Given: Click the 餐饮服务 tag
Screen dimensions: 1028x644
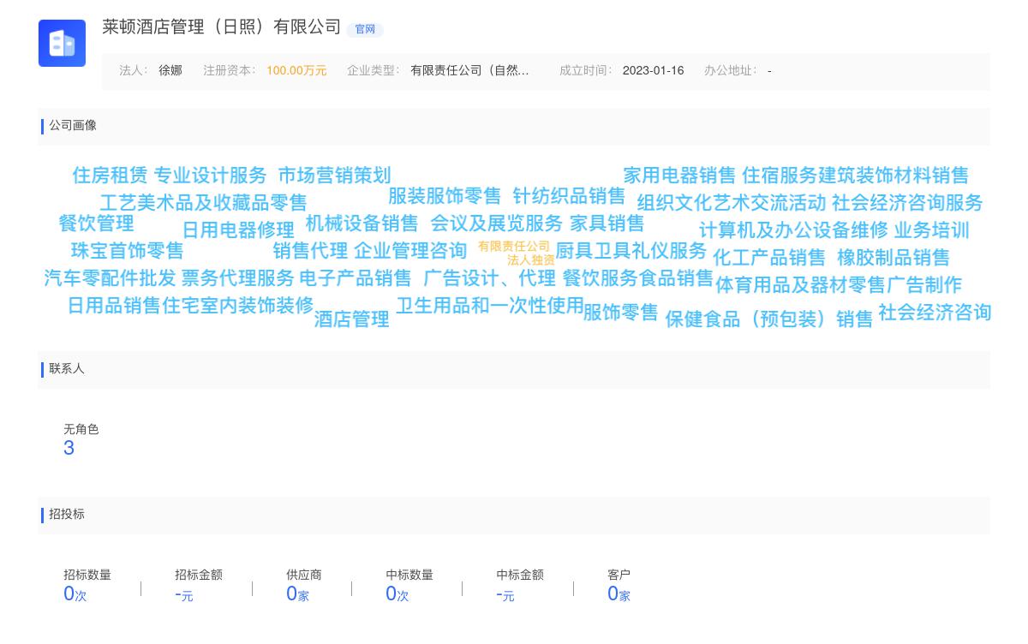Looking at the screenshot, I should click(600, 278).
